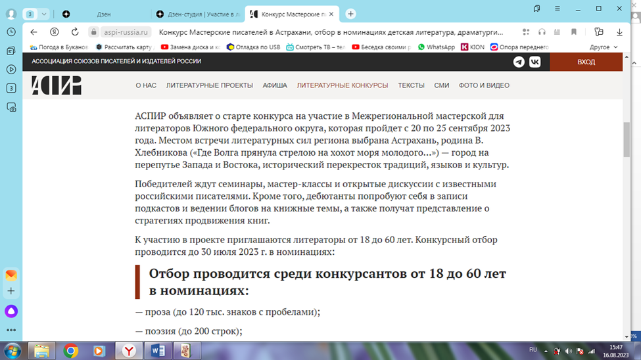Launch Google Chrome from taskbar
The width and height of the screenshot is (641, 360).
coord(71,351)
